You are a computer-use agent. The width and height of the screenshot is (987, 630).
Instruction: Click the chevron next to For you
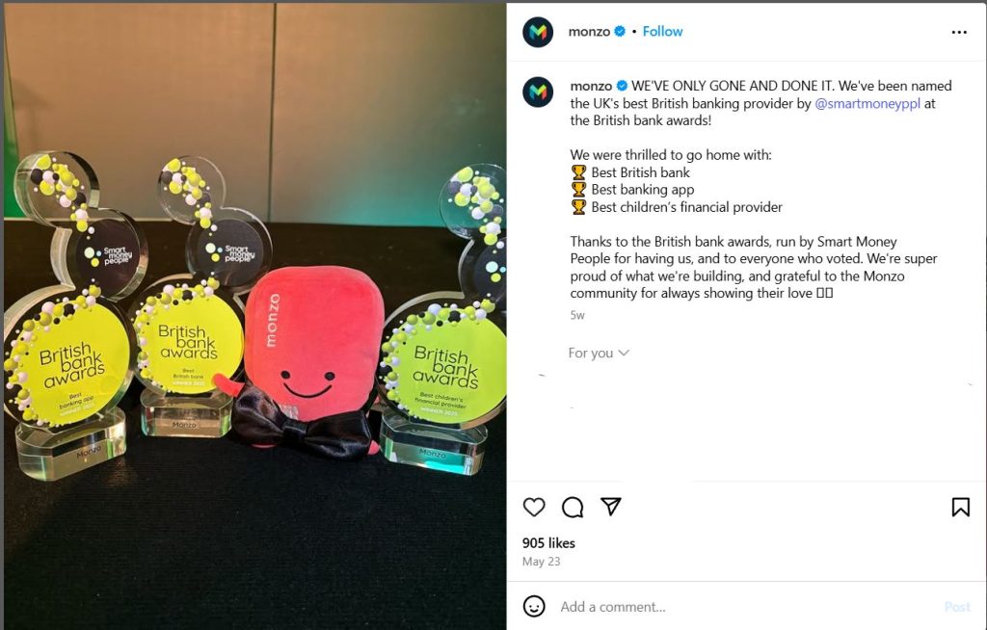tap(624, 354)
